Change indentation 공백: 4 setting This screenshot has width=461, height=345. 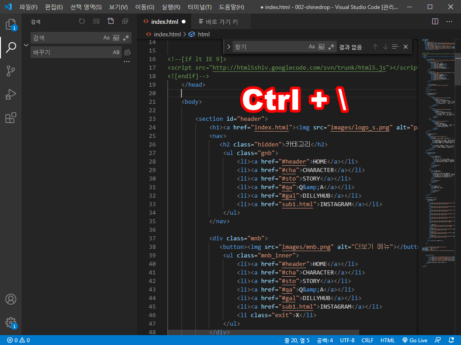pyautogui.click(x=325, y=341)
